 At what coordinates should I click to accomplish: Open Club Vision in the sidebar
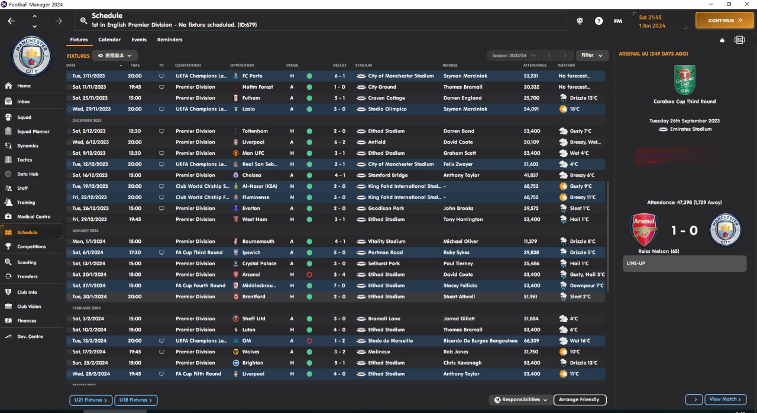[29, 307]
